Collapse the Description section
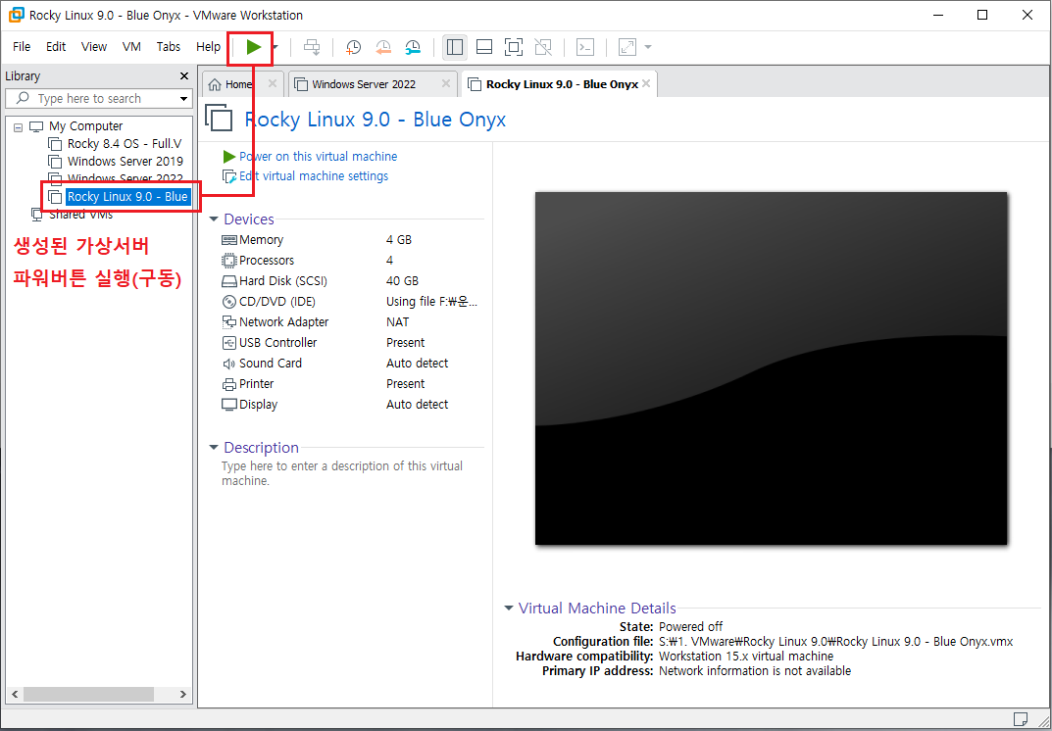 214,447
